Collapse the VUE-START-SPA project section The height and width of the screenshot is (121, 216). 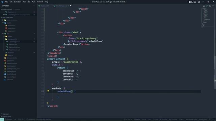[1, 17]
